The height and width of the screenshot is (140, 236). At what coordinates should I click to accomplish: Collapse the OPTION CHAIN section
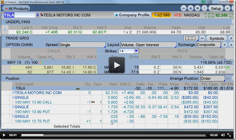pos(3,45)
